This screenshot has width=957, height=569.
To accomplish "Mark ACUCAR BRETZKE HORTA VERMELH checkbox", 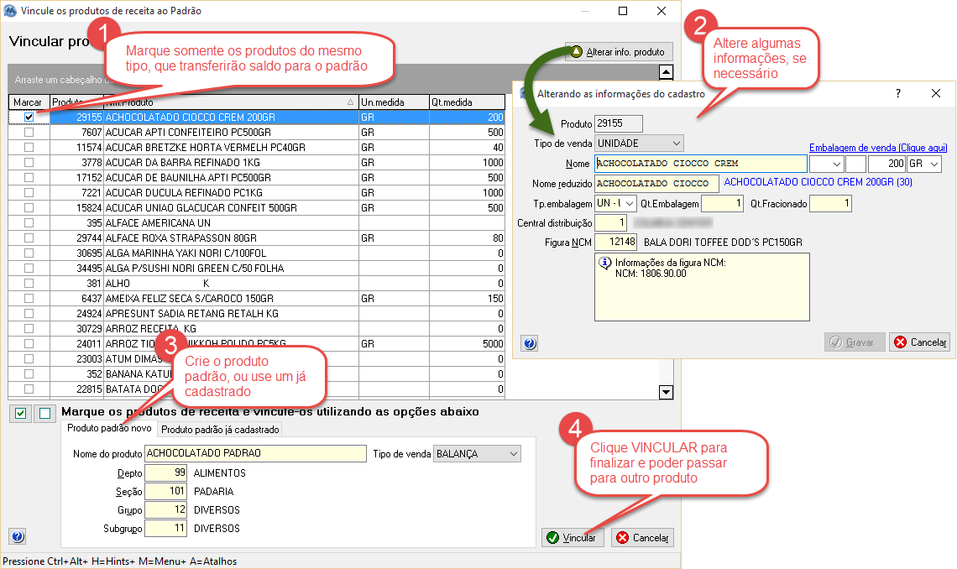I will (29, 148).
